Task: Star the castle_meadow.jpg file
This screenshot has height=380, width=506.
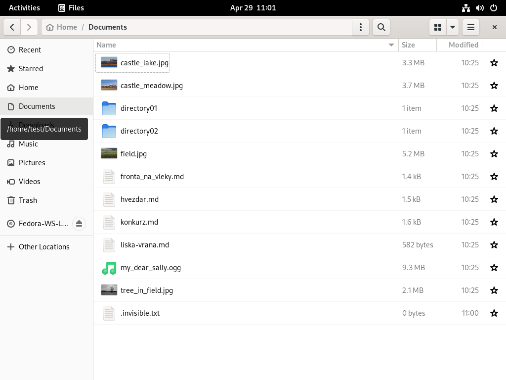Action: point(494,85)
